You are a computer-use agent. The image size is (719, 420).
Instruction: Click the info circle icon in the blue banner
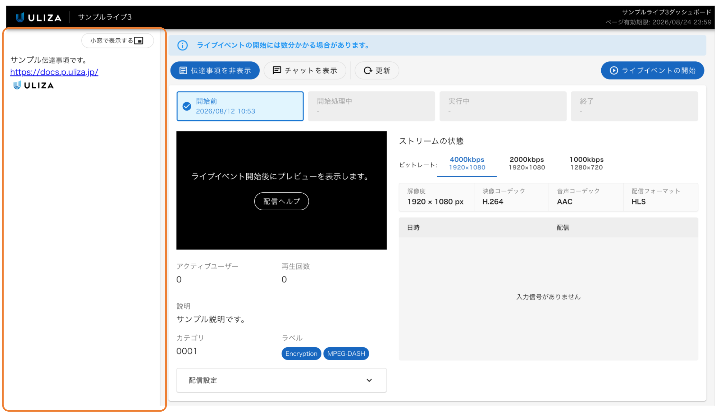pyautogui.click(x=183, y=45)
